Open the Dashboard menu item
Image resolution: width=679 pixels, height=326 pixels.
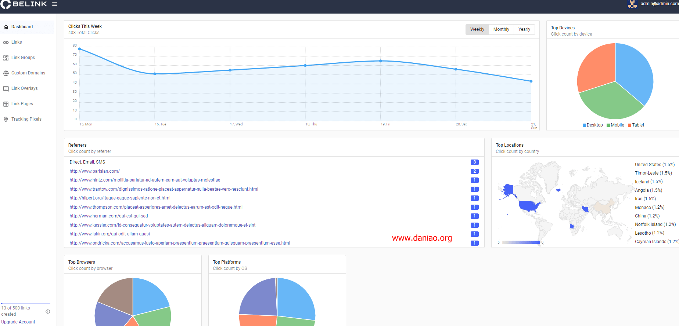[27, 27]
